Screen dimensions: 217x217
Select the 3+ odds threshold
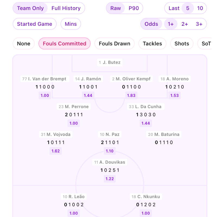pyautogui.click(x=199, y=24)
